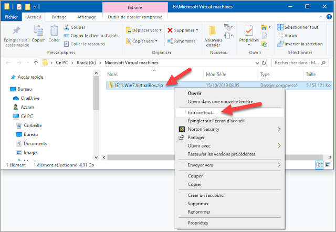Image resolution: width=336 pixels, height=232 pixels.
Task: Switch to details view layout icon
Action: coord(319,165)
